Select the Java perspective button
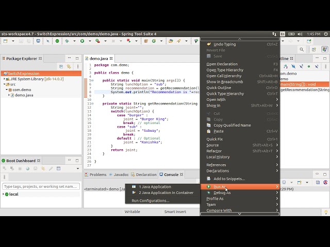The width and height of the screenshot is (330, 247). point(325,49)
